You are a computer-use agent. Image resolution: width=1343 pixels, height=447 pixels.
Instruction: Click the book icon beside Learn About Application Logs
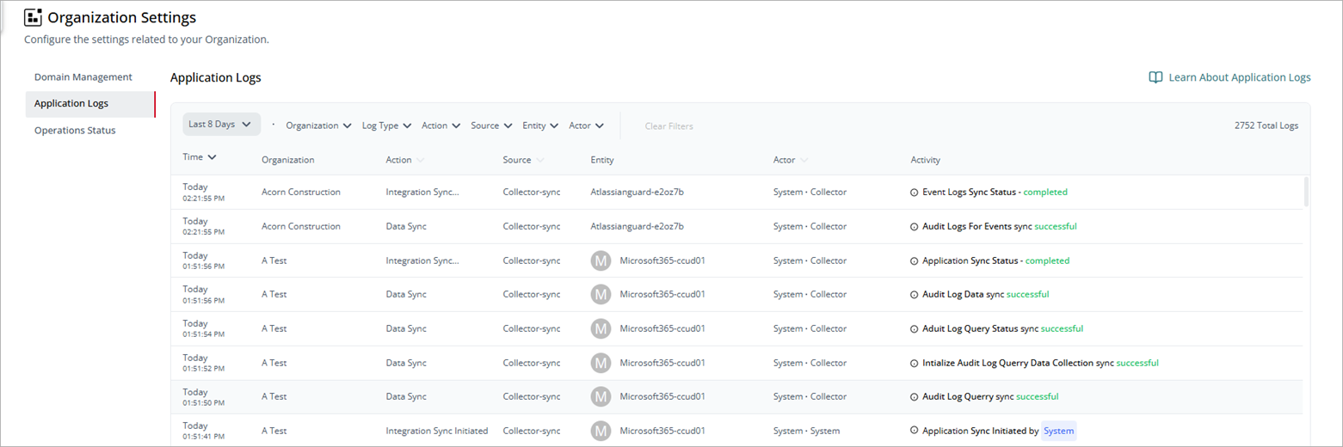(x=1155, y=77)
